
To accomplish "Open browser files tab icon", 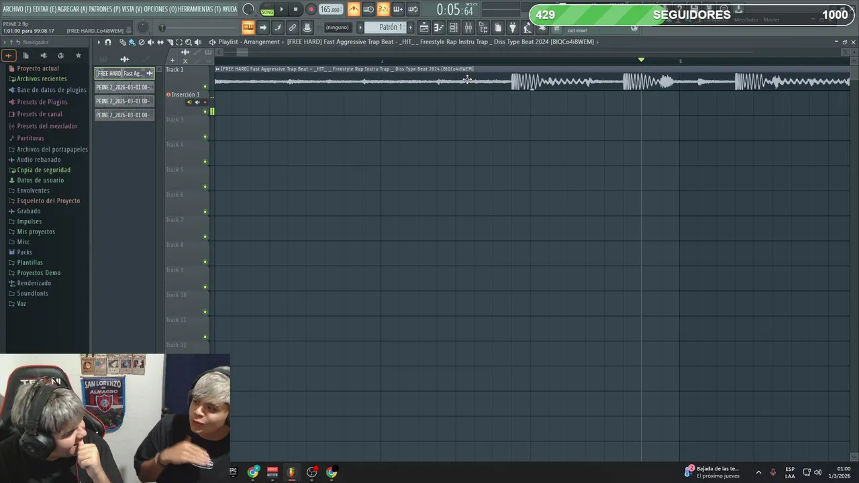I will coord(26,56).
